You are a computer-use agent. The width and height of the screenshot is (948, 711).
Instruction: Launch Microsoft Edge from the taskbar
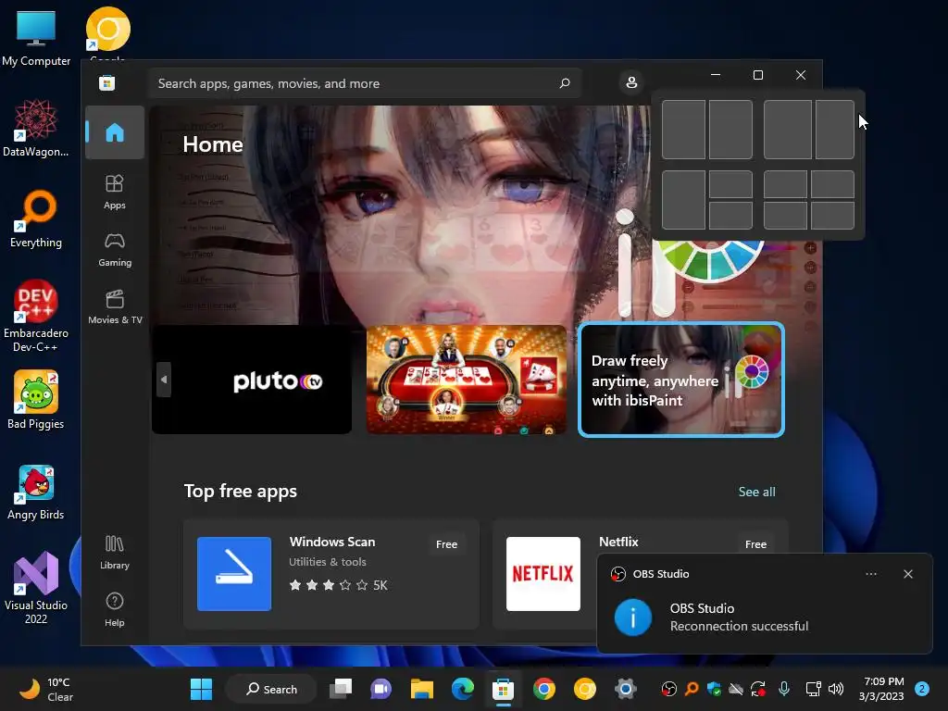[463, 689]
